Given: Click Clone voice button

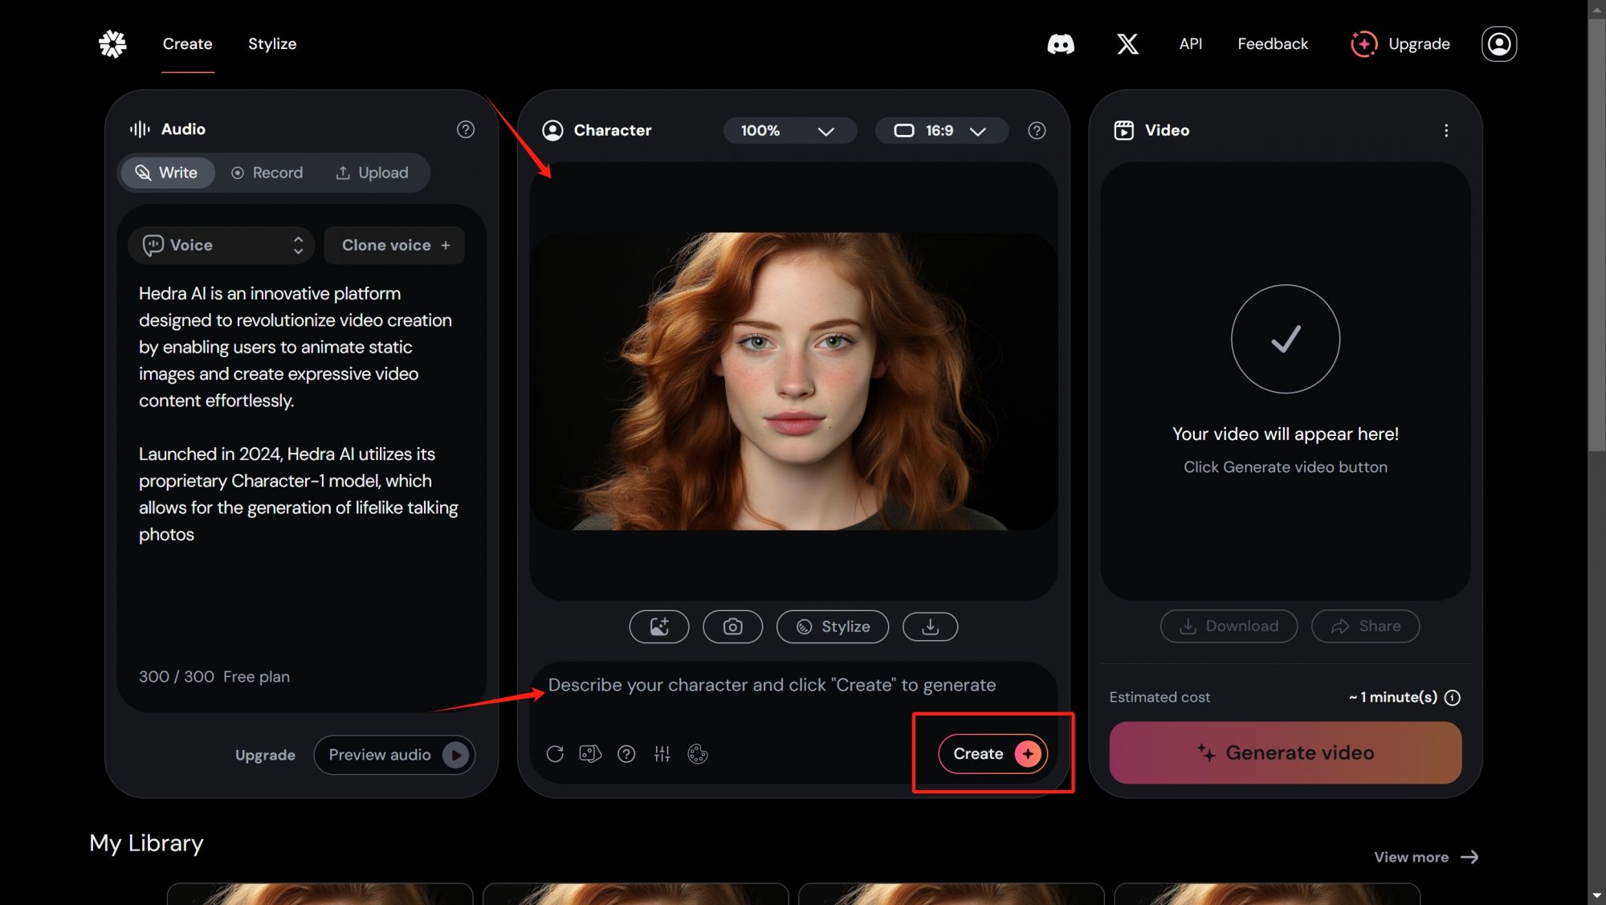Looking at the screenshot, I should click(394, 245).
